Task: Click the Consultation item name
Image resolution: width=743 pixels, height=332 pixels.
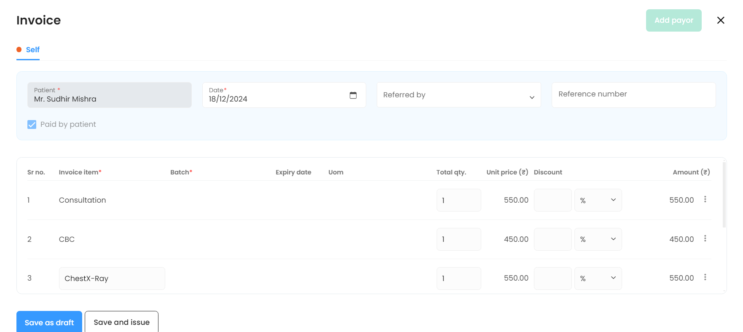Action: coord(82,200)
